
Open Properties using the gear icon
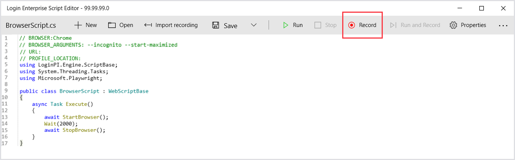coord(453,25)
